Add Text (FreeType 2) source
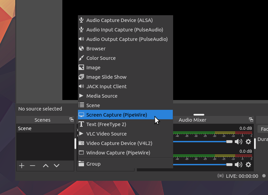The image size is (268, 195). [125, 124]
